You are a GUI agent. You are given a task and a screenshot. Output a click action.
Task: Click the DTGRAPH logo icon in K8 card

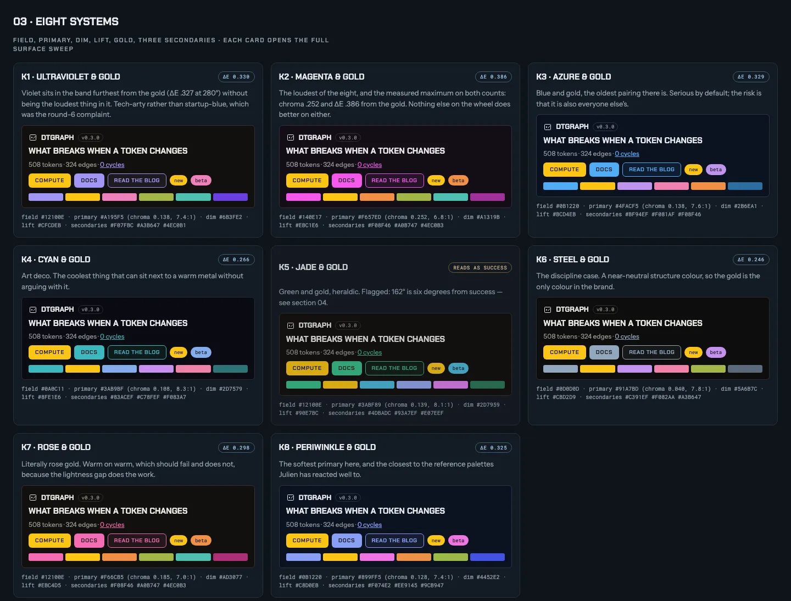(x=291, y=498)
